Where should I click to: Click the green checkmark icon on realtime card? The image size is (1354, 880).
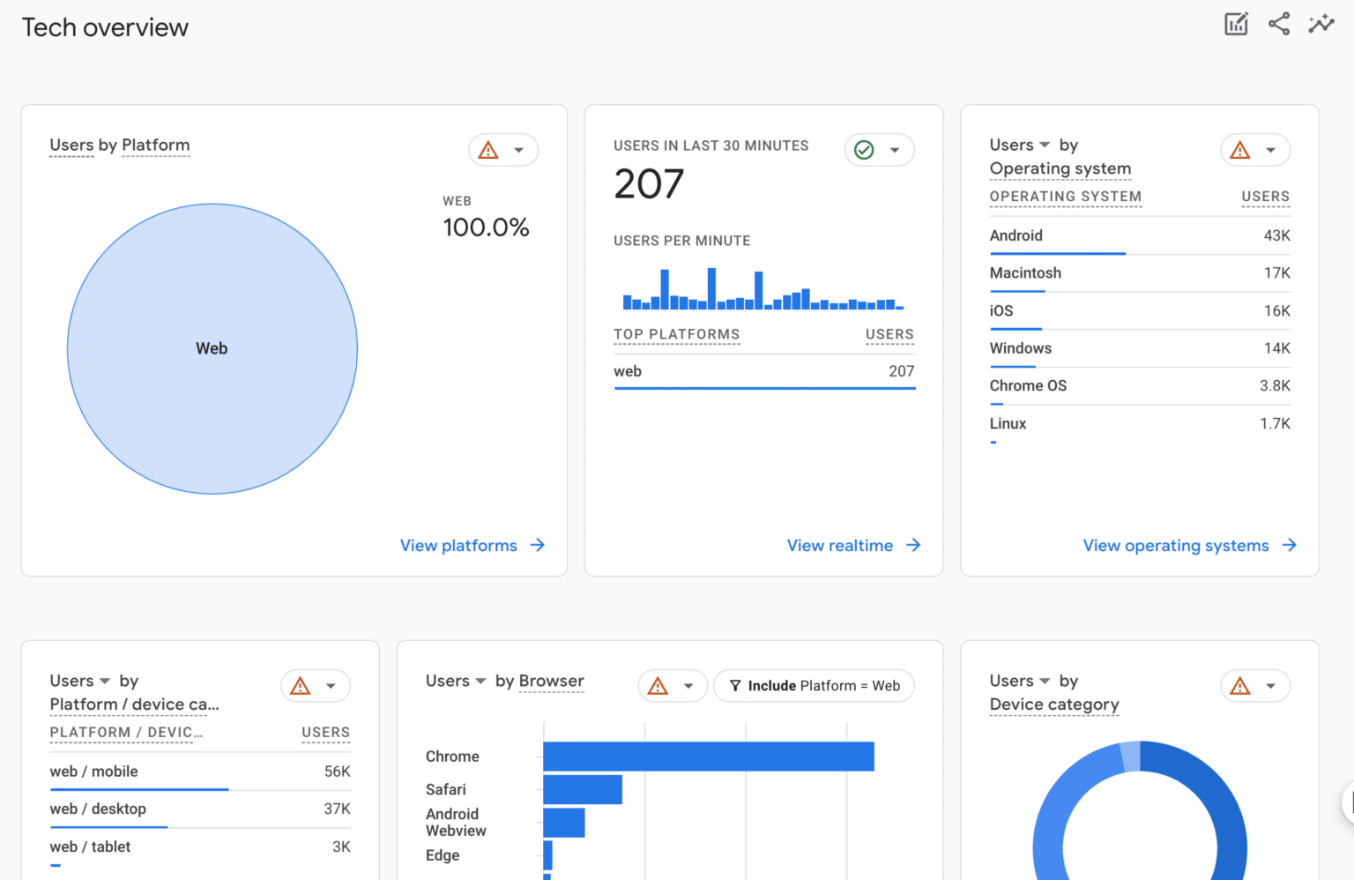point(862,150)
